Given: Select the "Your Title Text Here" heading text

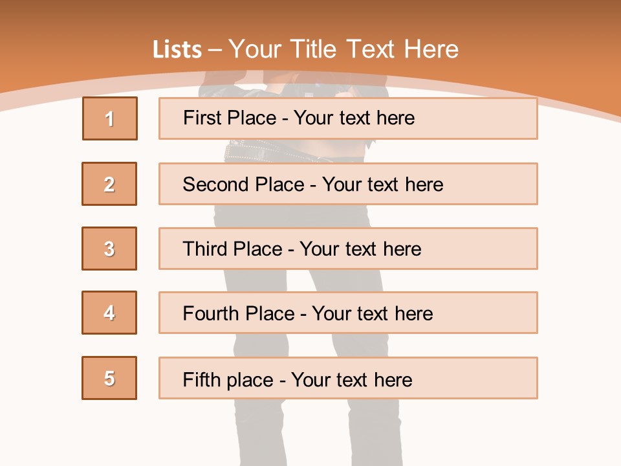Looking at the screenshot, I should pos(343,49).
